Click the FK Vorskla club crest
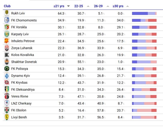 pyautogui.click(x=7, y=27)
